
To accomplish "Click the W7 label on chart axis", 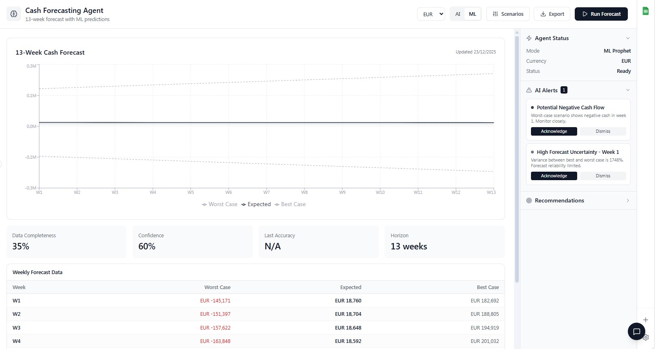I will (x=266, y=192).
